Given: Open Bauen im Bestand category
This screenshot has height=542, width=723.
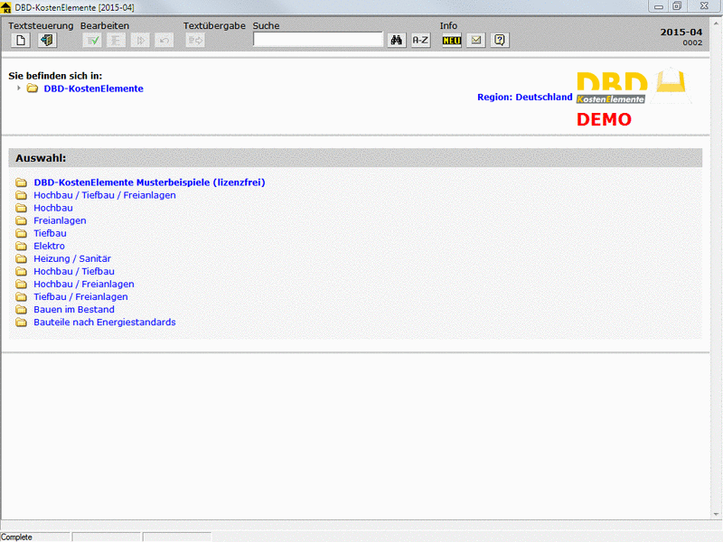Looking at the screenshot, I should click(x=74, y=309).
